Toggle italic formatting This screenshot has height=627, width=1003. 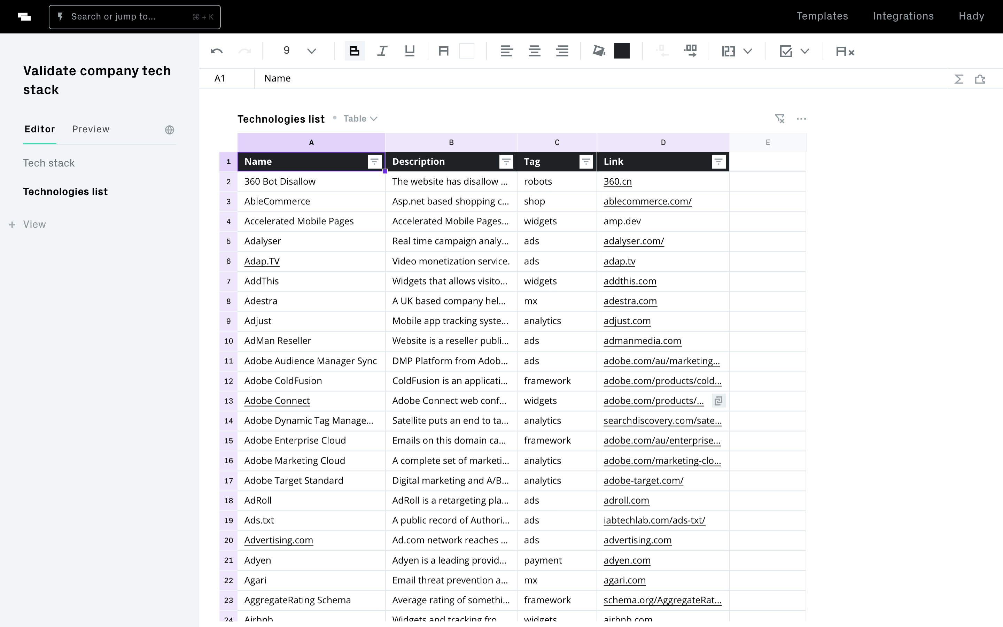(x=382, y=51)
